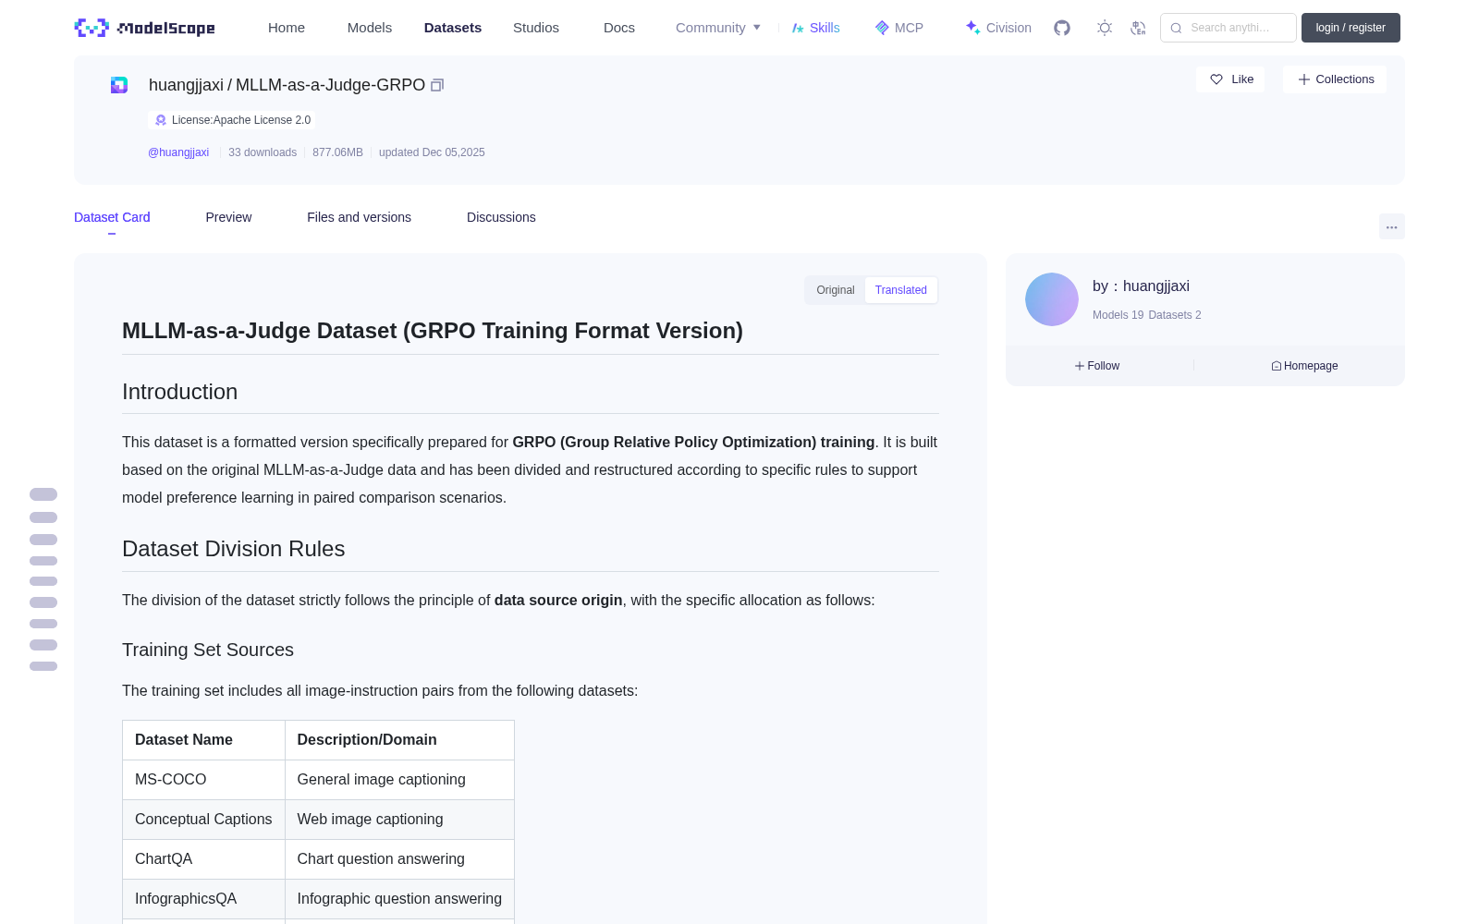Focus the Search anything input field
The width and height of the screenshot is (1479, 924).
coord(1228,28)
